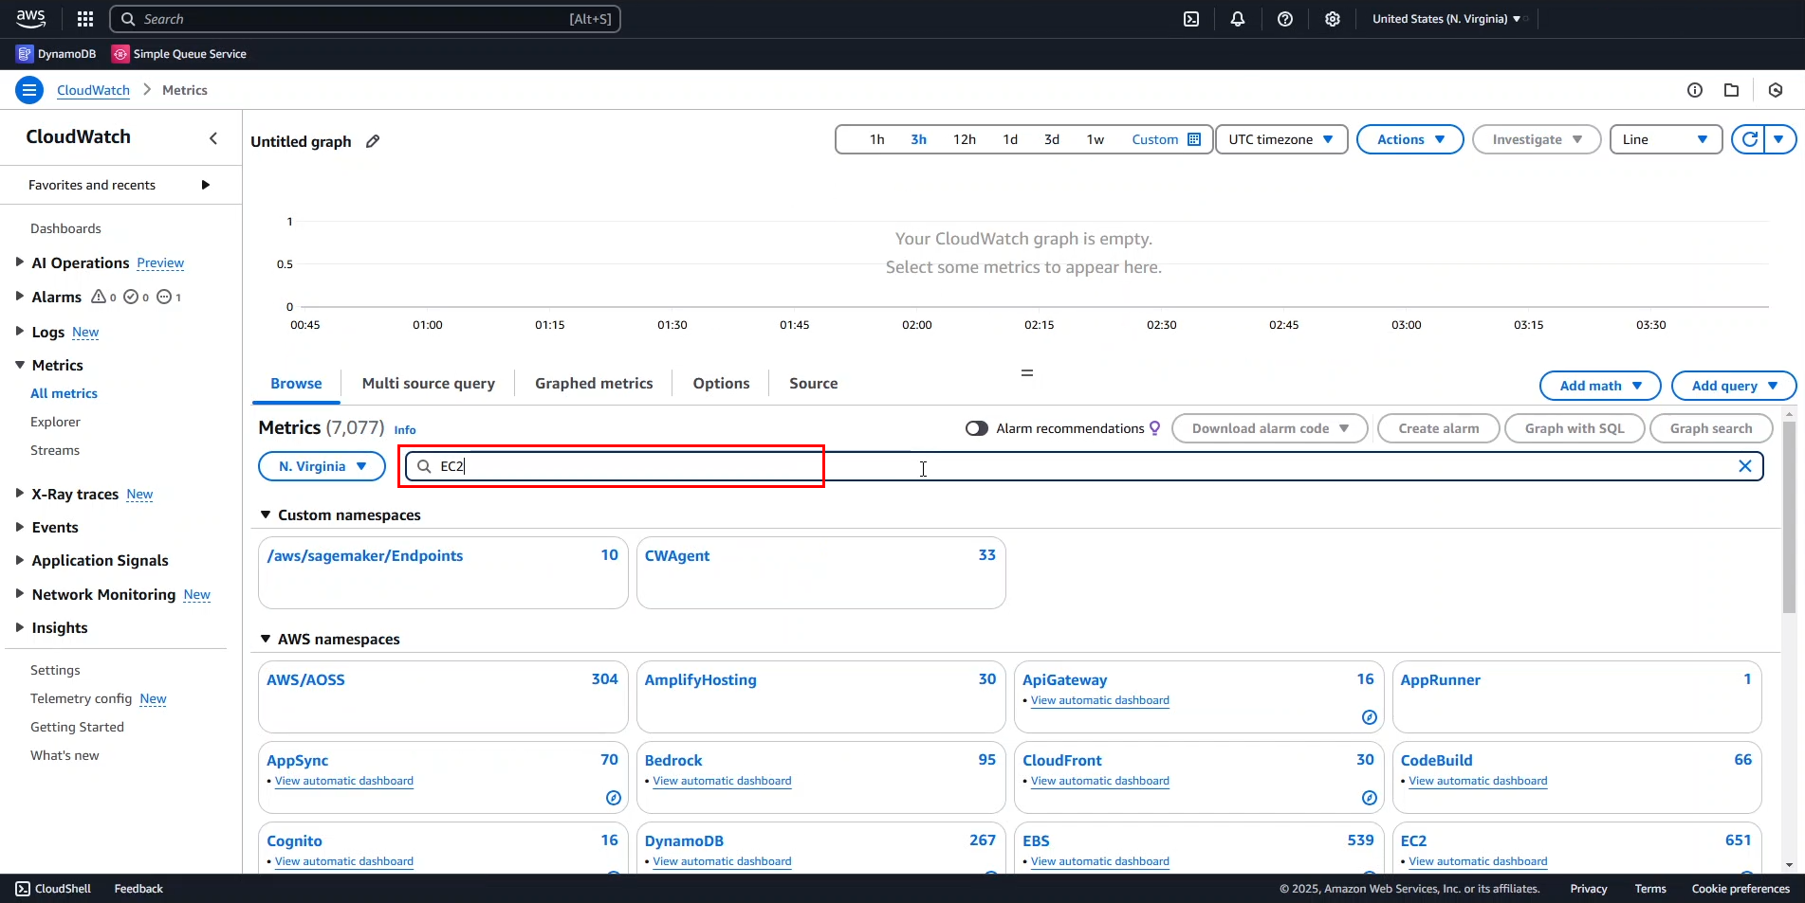Image resolution: width=1805 pixels, height=903 pixels.
Task: Open the hamburger navigation menu icon
Action: point(29,90)
